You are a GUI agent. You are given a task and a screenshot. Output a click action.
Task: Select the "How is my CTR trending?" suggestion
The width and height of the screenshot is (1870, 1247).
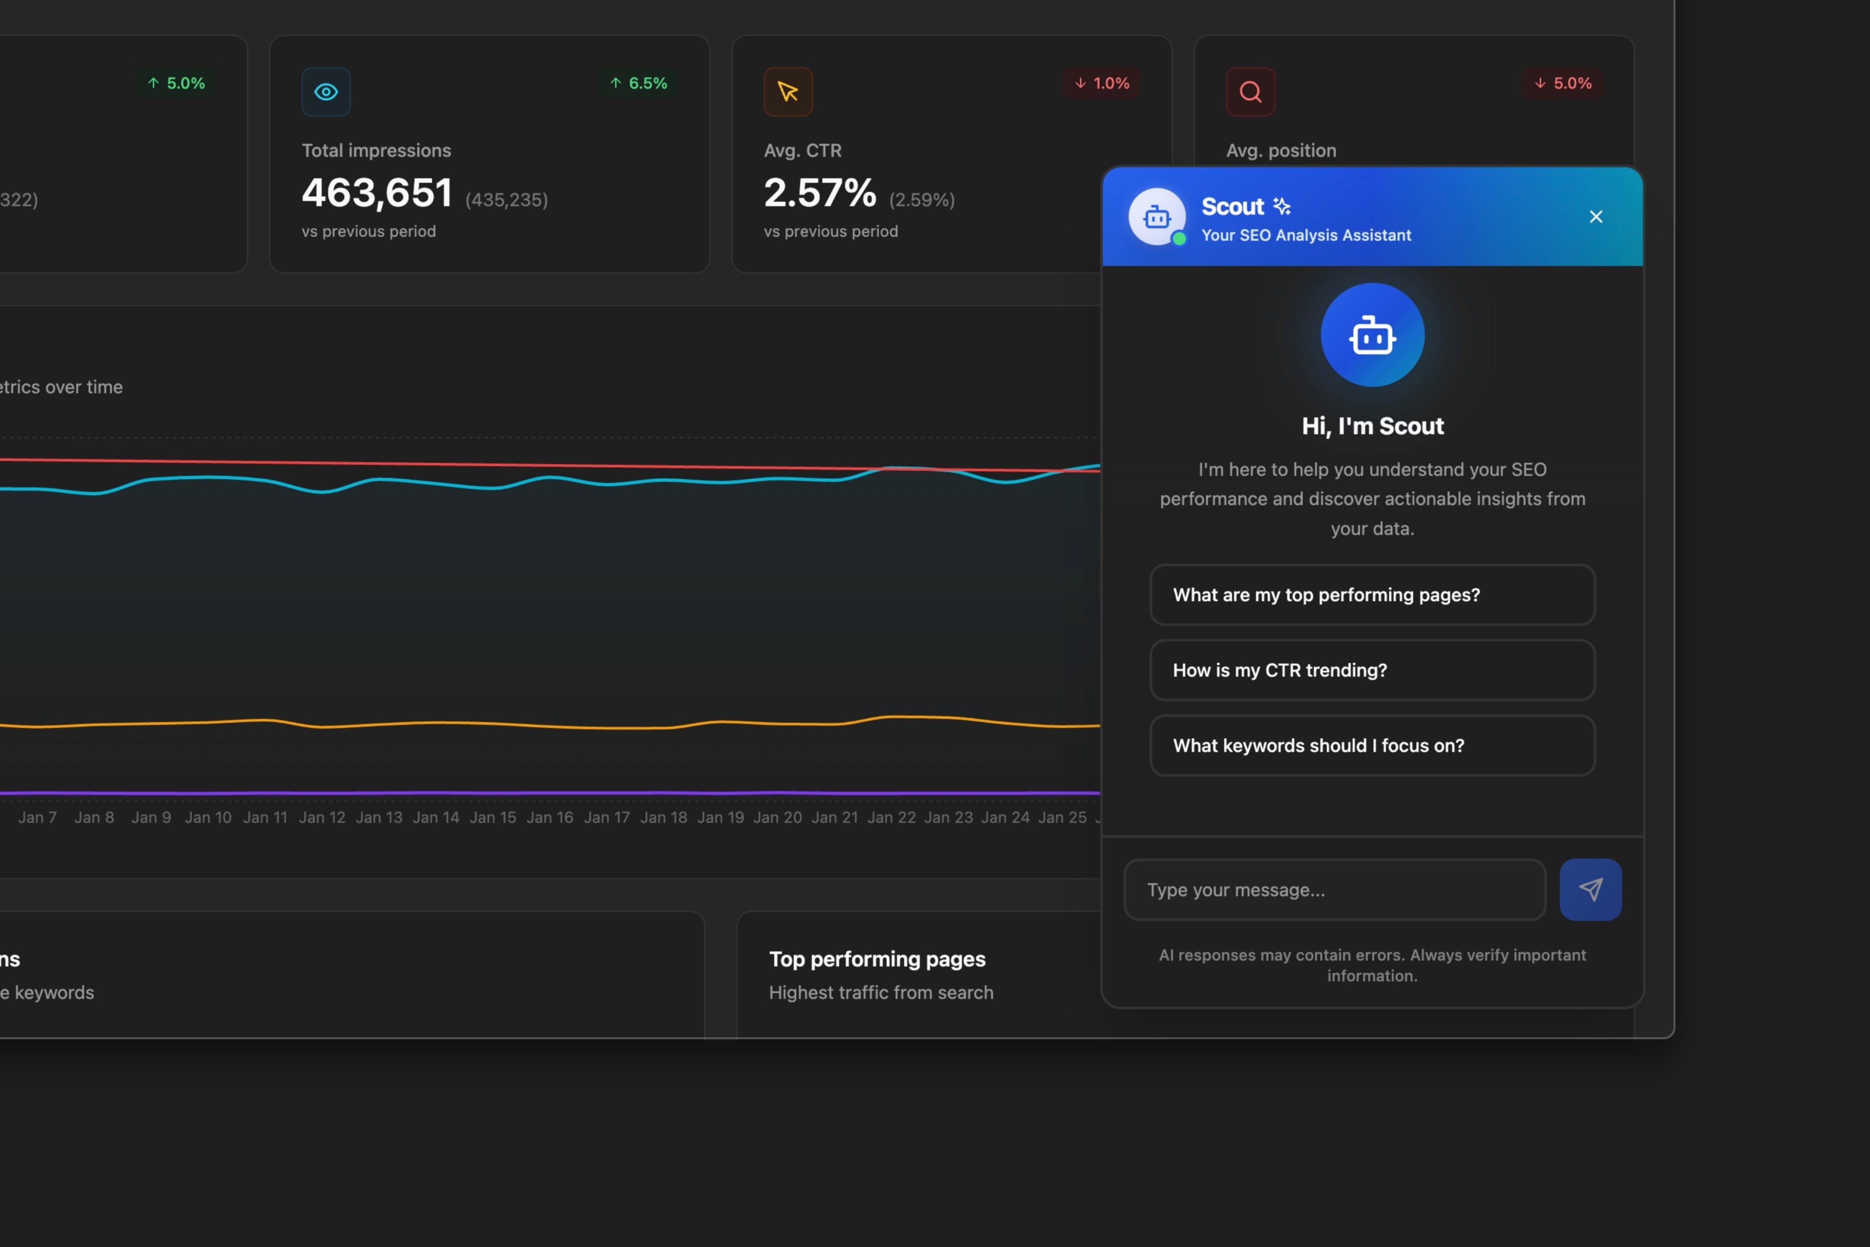(1372, 670)
